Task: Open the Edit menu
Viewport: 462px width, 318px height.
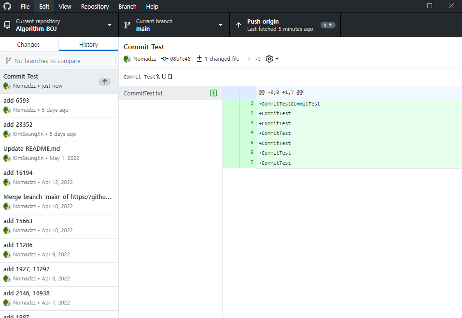Action: 44,6
